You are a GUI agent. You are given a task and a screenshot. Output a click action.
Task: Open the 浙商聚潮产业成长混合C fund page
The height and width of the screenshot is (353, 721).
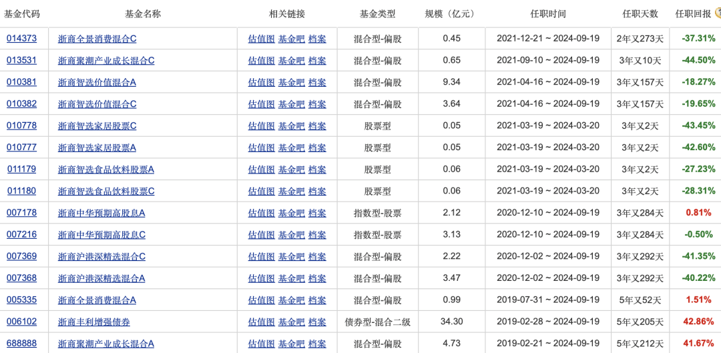106,61
